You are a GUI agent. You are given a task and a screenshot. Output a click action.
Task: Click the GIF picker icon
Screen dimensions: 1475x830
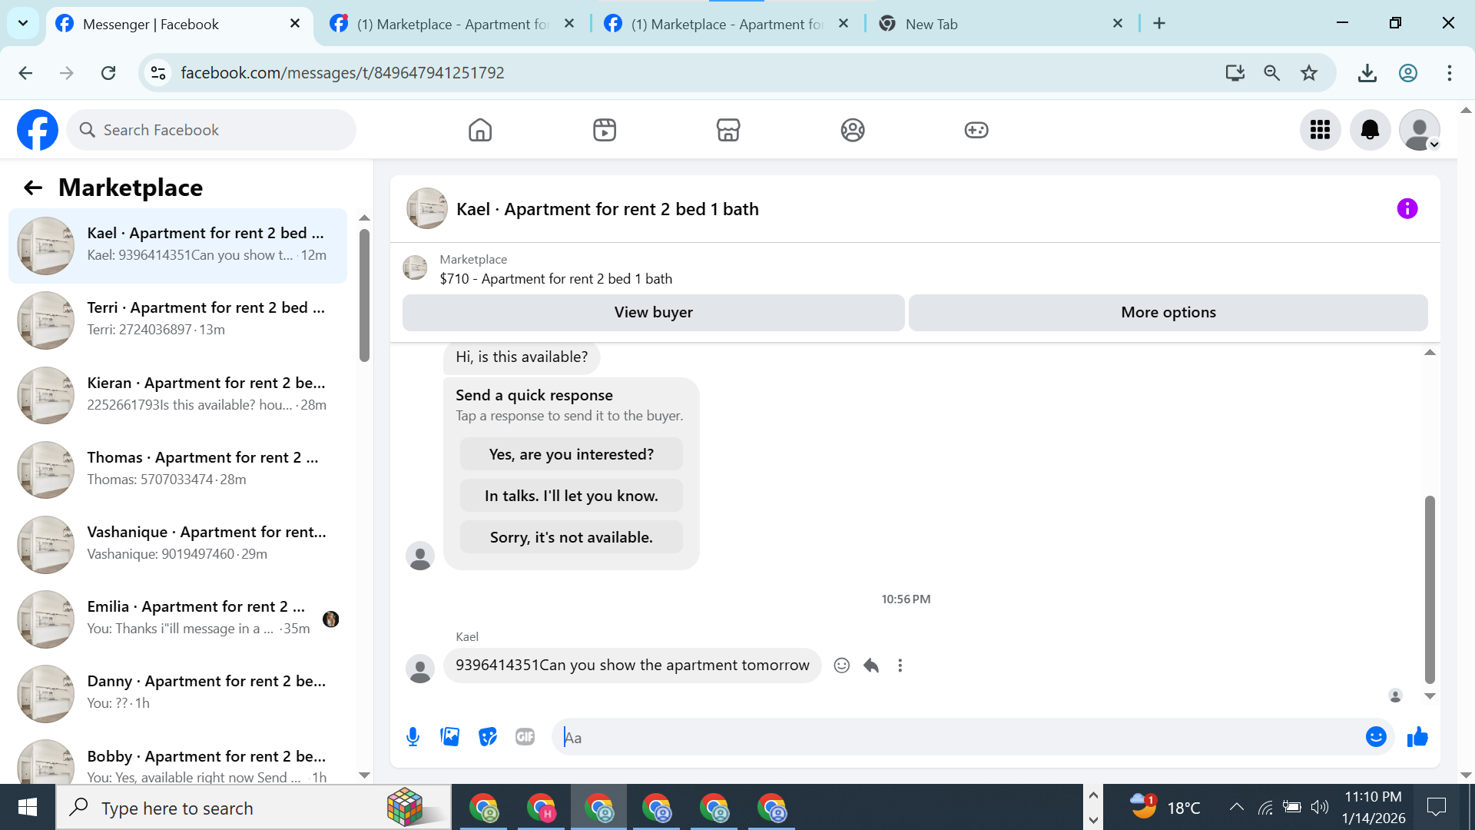[x=525, y=737]
